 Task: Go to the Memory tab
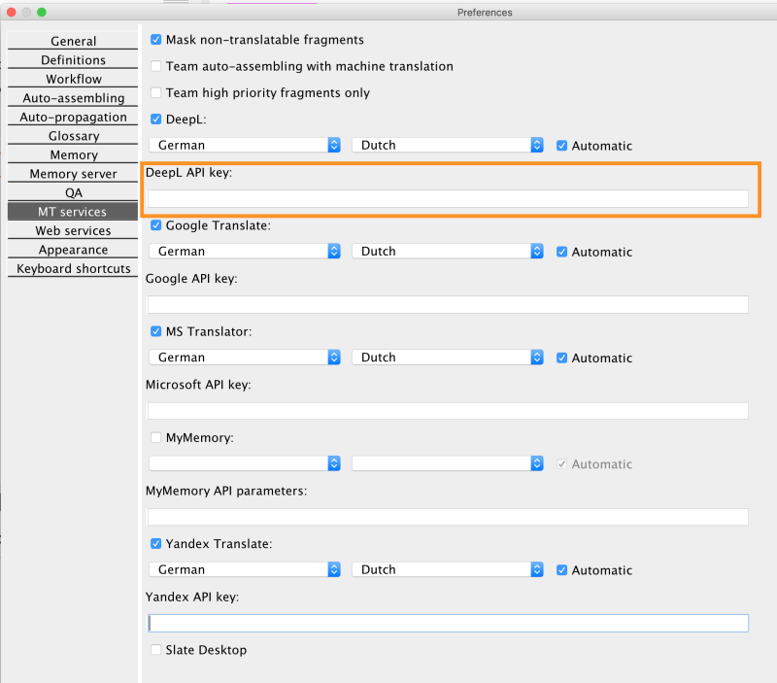[73, 154]
